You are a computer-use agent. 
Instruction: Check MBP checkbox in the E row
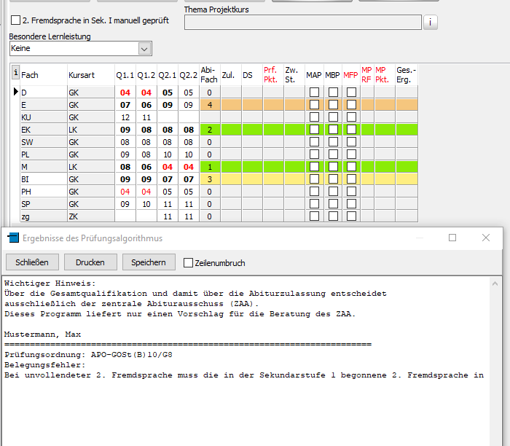click(333, 105)
